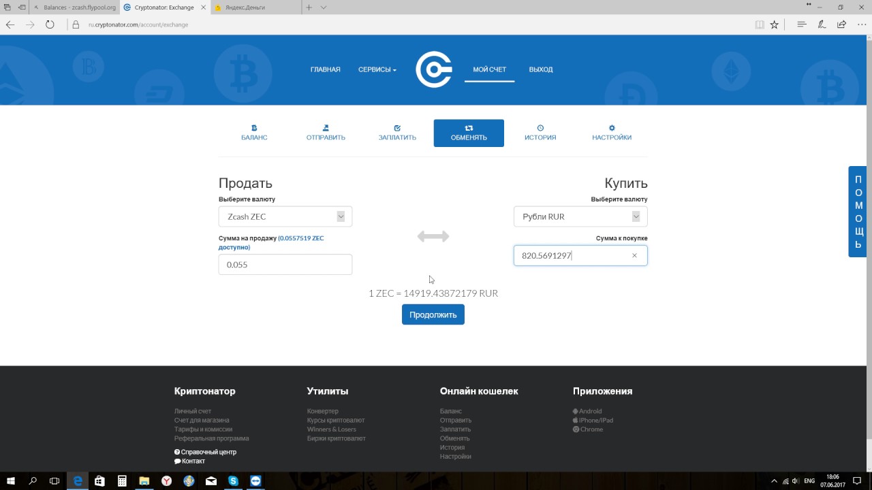Open the Windows Start menu
The image size is (872, 490).
[11, 480]
